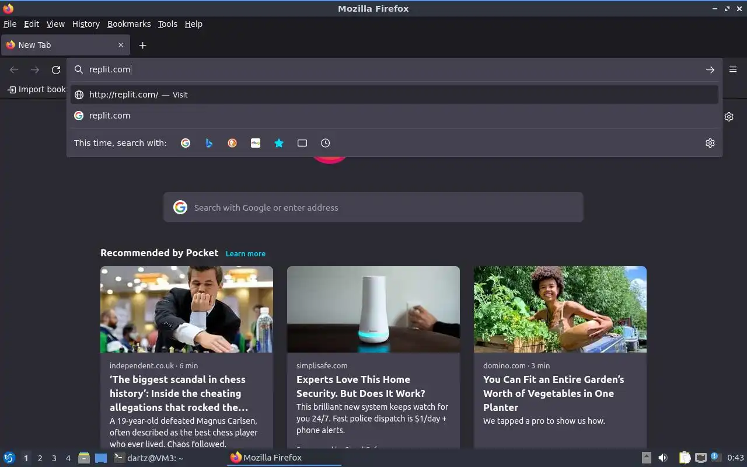This screenshot has height=467, width=747.
Task: Open 'Experts Love This Home Security' headline
Action: 361,386
